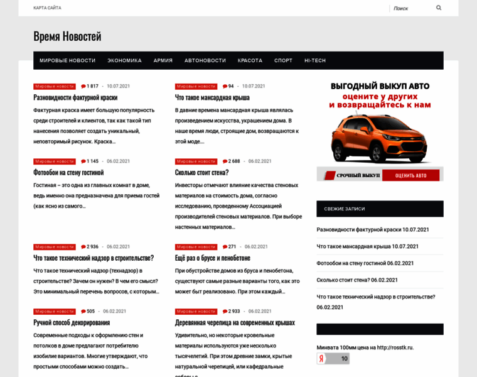The height and width of the screenshot is (377, 477).
Task: Click the Карта сайта link
Action: tap(47, 8)
